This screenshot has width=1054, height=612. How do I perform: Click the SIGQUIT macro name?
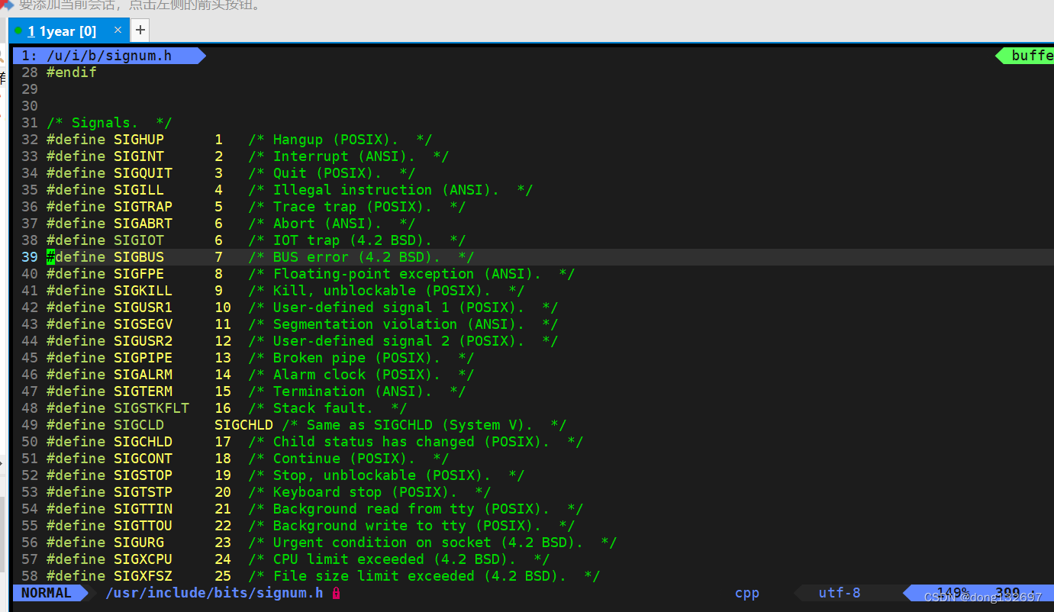143,173
